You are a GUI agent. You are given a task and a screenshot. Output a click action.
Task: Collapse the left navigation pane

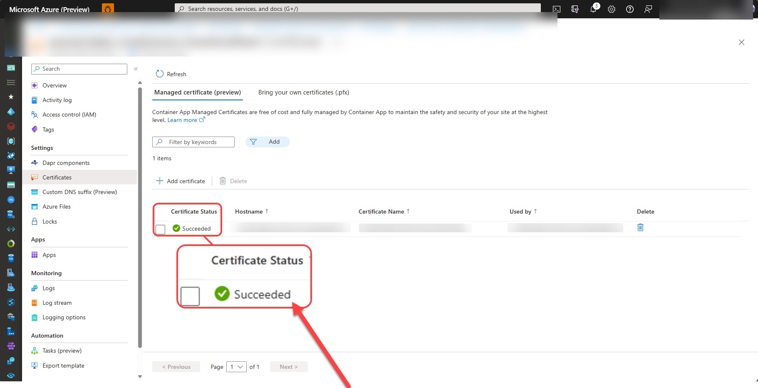coord(136,69)
